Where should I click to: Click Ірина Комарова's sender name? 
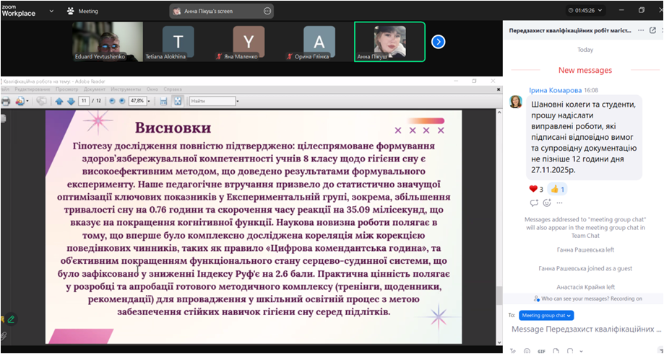click(x=555, y=90)
